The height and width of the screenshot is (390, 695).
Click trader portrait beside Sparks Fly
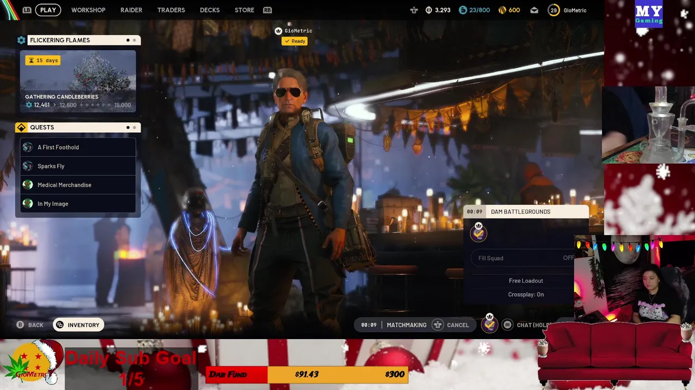pyautogui.click(x=28, y=166)
